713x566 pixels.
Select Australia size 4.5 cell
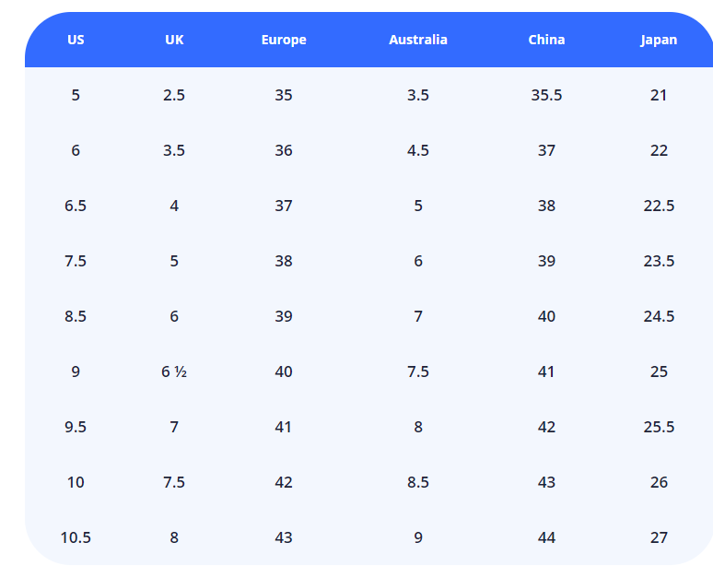click(418, 150)
